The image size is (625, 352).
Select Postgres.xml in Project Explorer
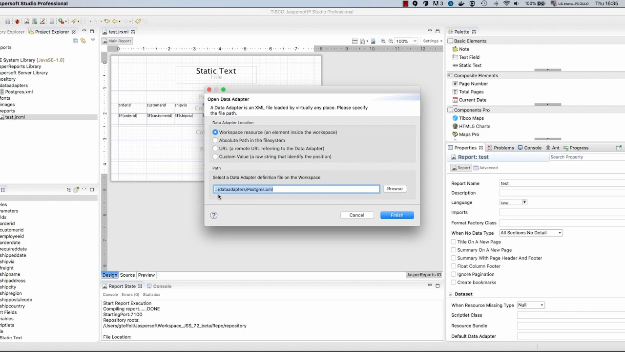point(19,92)
